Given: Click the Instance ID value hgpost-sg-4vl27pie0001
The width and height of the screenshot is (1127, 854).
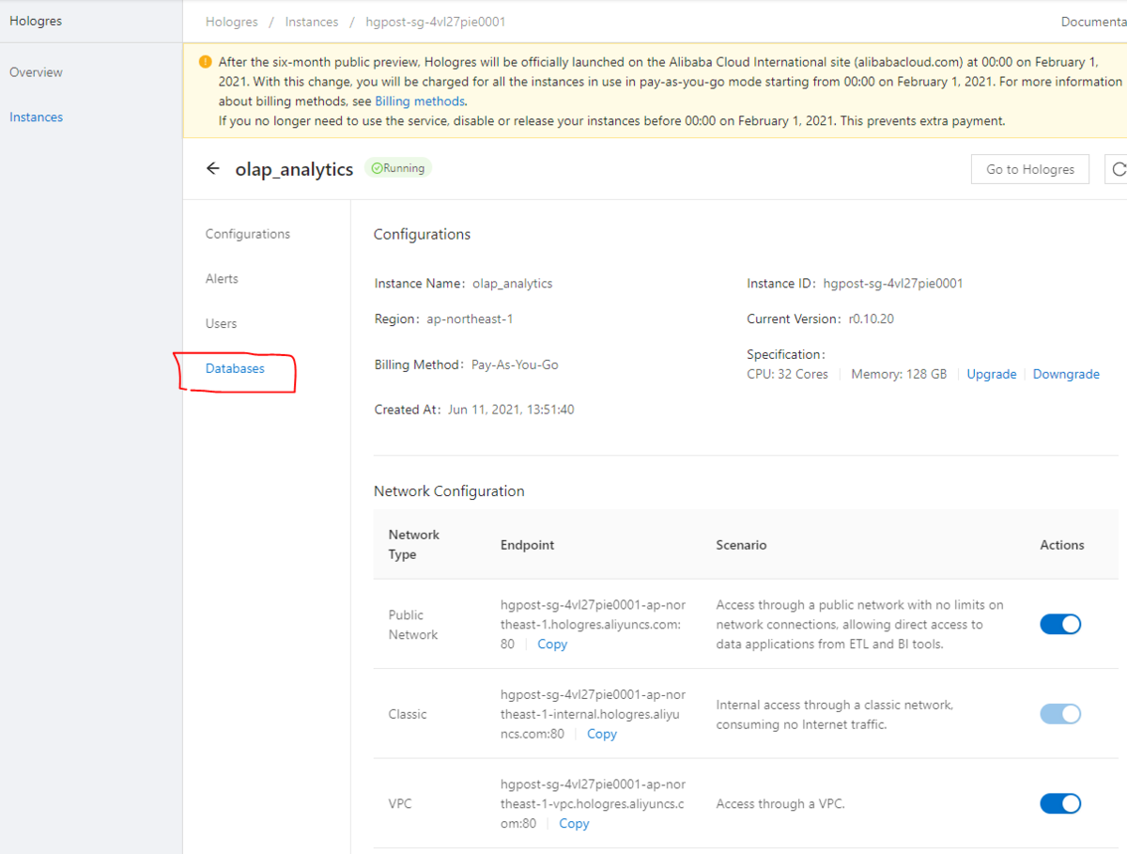Looking at the screenshot, I should (893, 283).
